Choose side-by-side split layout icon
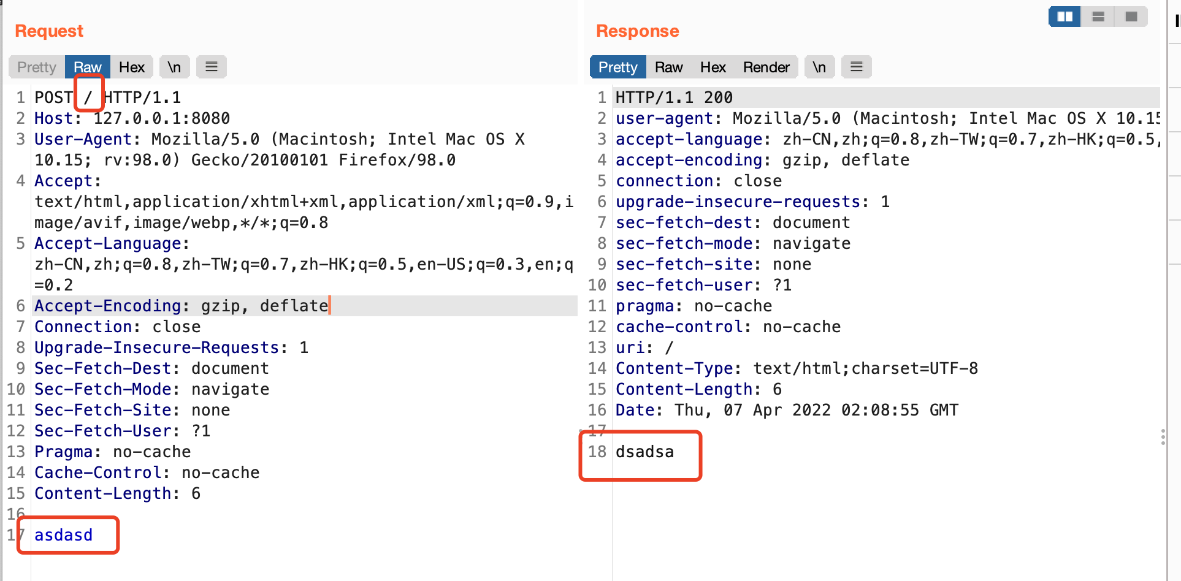1181x581 pixels. [1065, 17]
